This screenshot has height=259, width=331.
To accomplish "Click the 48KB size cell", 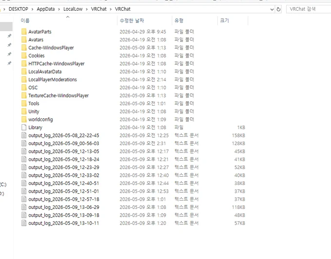I will point(239,215).
